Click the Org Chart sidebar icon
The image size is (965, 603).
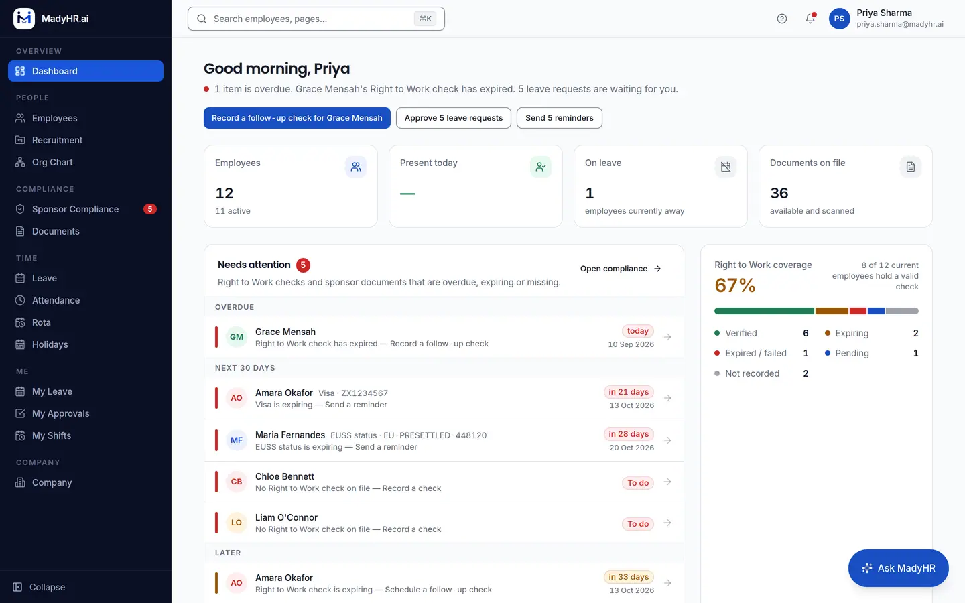(20, 162)
